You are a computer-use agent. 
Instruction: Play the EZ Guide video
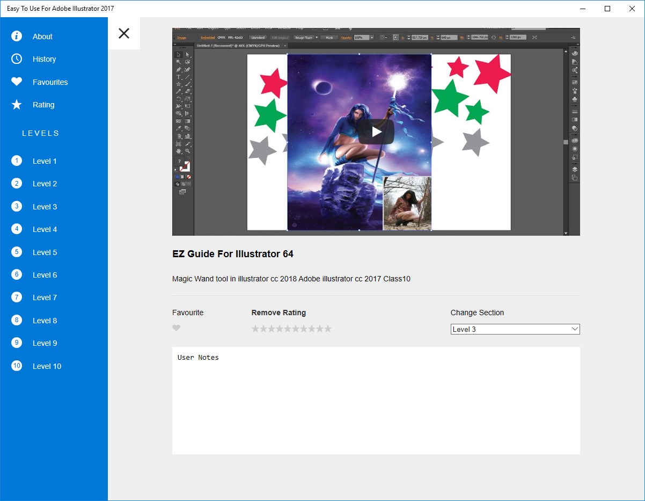376,132
